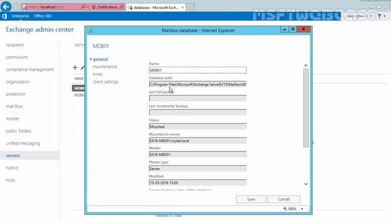Click the Save button
Image resolution: width=391 pixels, height=220 pixels.
251,199
